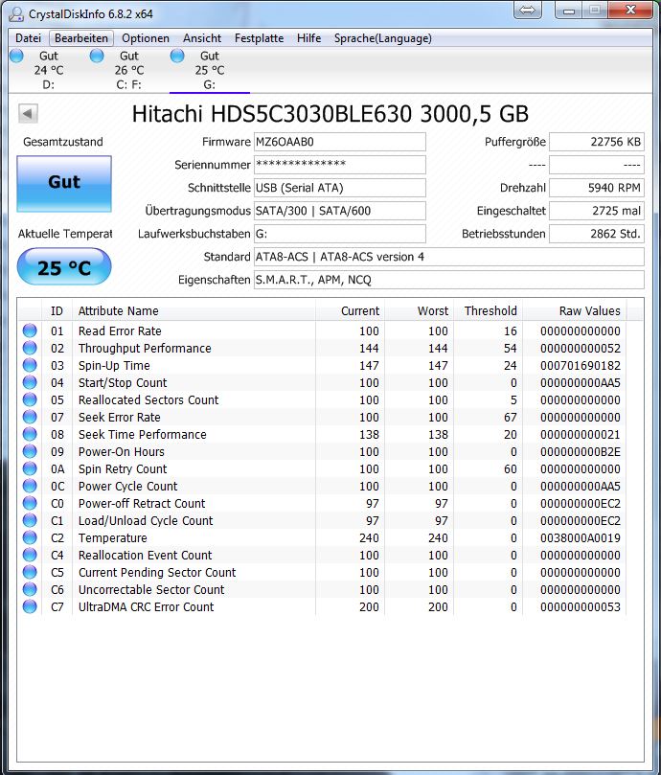
Task: Click raw value 0038000A0019
Action: pos(581,537)
